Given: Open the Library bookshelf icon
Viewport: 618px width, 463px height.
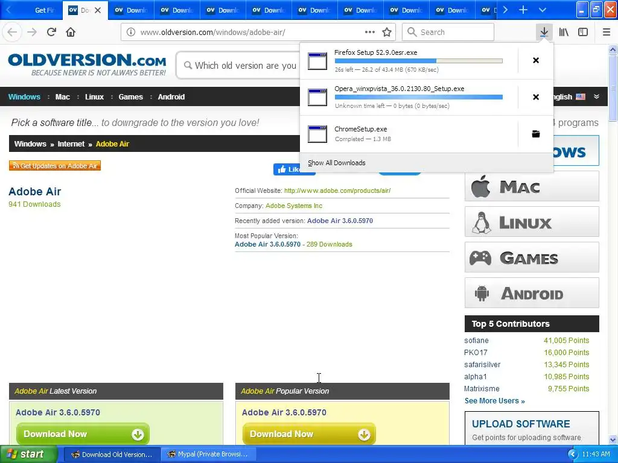Looking at the screenshot, I should click(x=564, y=32).
